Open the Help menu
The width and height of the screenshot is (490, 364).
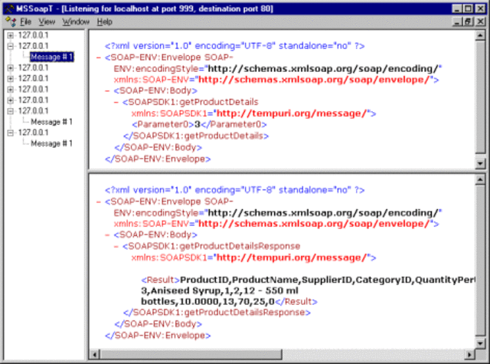104,22
